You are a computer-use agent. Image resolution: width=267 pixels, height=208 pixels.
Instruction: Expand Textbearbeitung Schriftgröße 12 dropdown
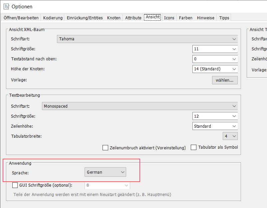point(215,116)
